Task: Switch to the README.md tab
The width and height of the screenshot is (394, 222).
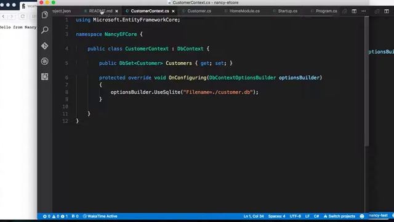Action: click(x=100, y=11)
